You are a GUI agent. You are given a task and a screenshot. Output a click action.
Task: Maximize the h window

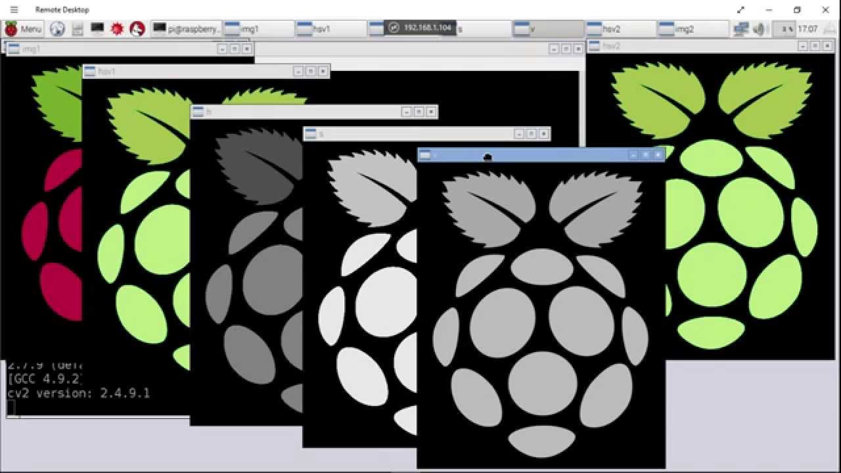click(x=419, y=112)
